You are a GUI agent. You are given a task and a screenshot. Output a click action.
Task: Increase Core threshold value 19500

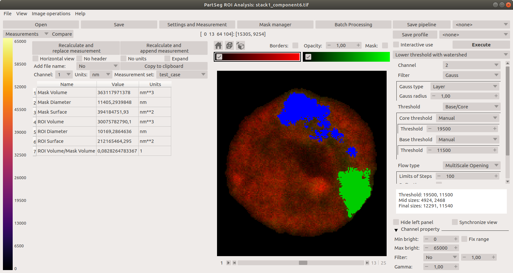click(x=495, y=129)
